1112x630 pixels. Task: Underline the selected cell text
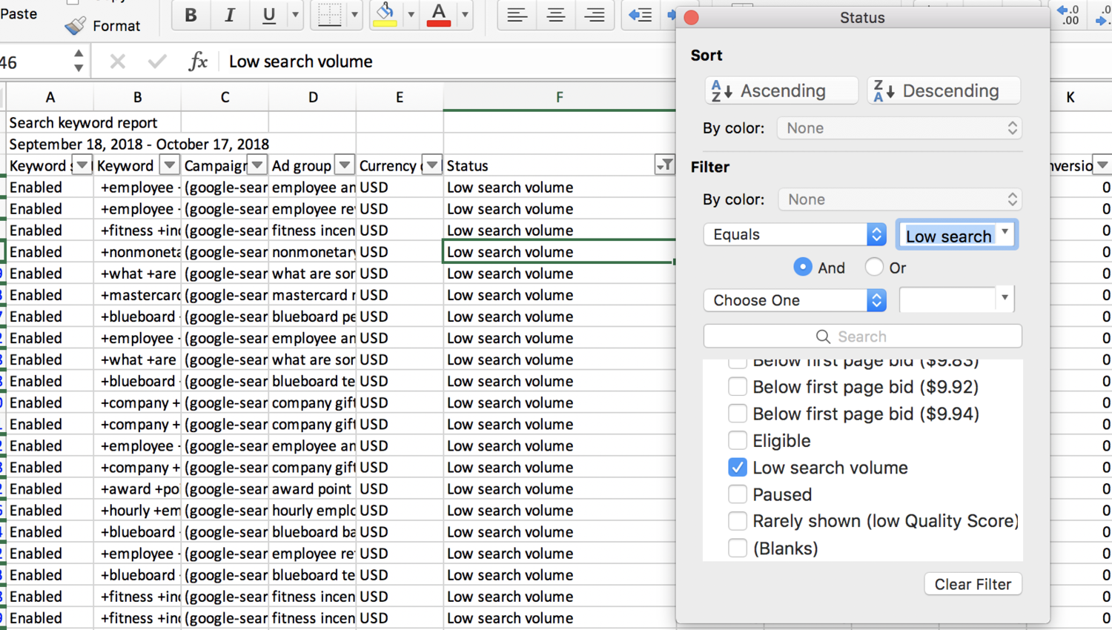click(268, 15)
